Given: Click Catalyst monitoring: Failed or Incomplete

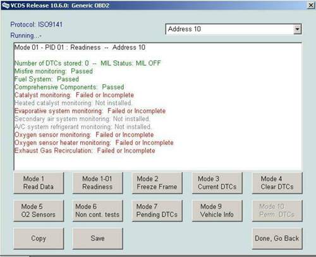Looking at the screenshot, I should pyautogui.click(x=74, y=95).
